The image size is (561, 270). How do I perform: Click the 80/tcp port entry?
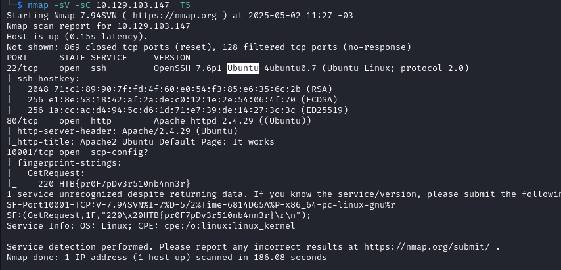(x=22, y=121)
